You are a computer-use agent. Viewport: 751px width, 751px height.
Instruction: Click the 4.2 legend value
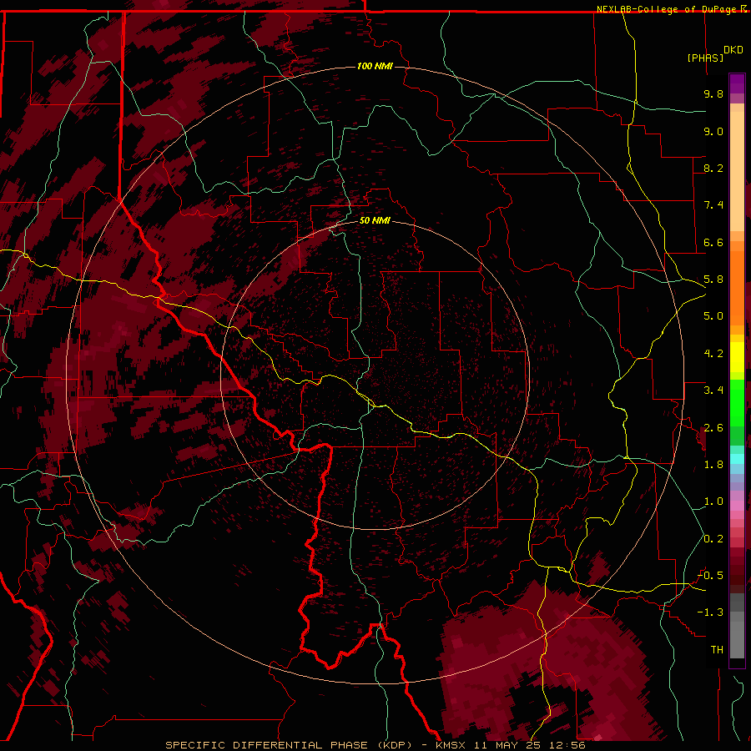coord(713,354)
